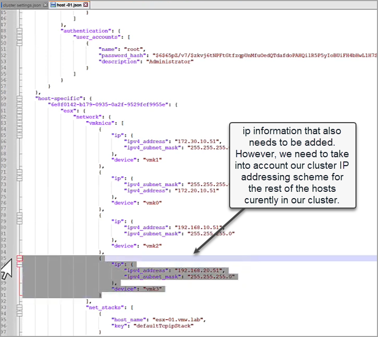
Task: Click the highlighted 255.255.255.0 subnet mask
Action: 211,277
